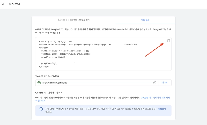Click the function gtag() code line
The height and width of the screenshot is (125, 207).
tap(66, 54)
